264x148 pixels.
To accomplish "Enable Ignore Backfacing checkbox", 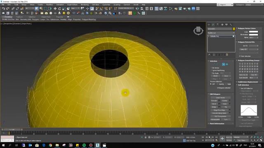I will (x=211, y=70).
